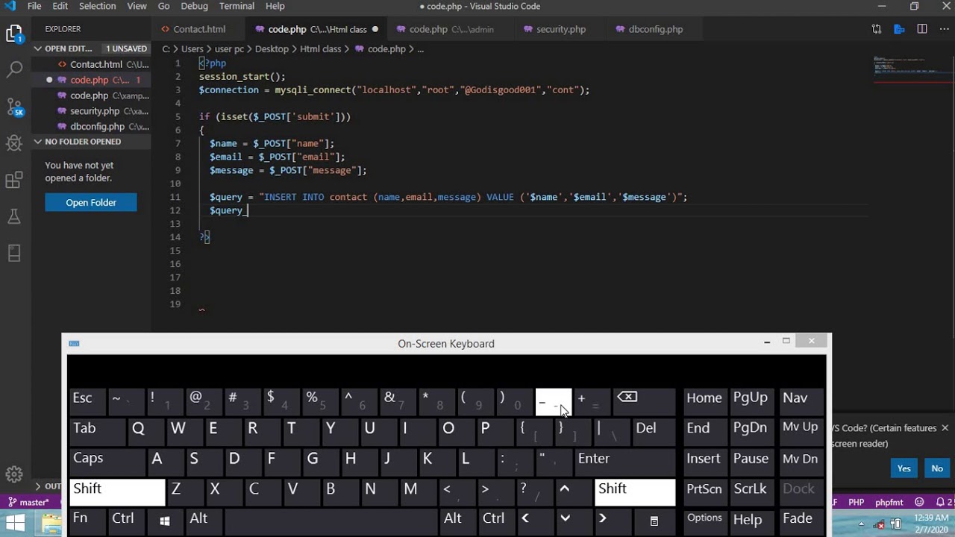Viewport: 955px width, 537px height.
Task: Open the File menu
Action: point(34,6)
